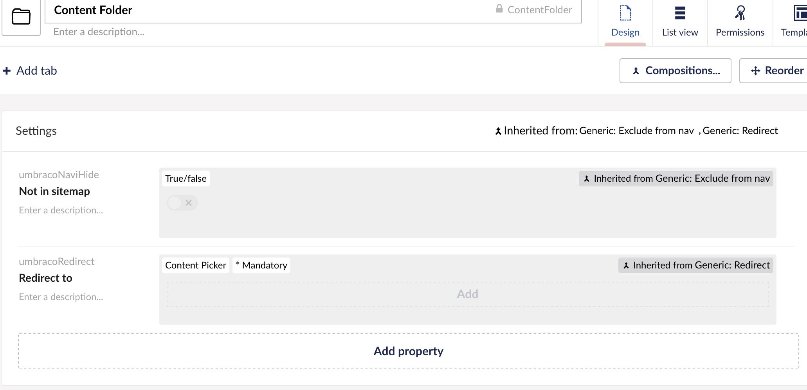Click the Content Picker editor label
This screenshot has width=807, height=390.
(195, 265)
